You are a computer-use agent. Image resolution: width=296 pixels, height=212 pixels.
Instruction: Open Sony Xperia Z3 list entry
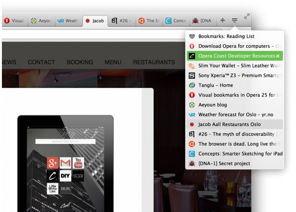tap(235, 75)
